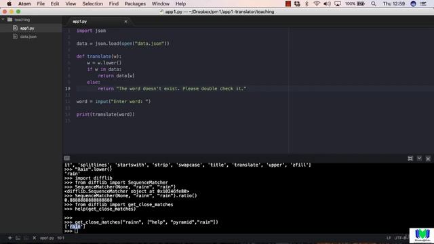
Task: Open the Packages menu
Action: pyautogui.click(x=135, y=3)
